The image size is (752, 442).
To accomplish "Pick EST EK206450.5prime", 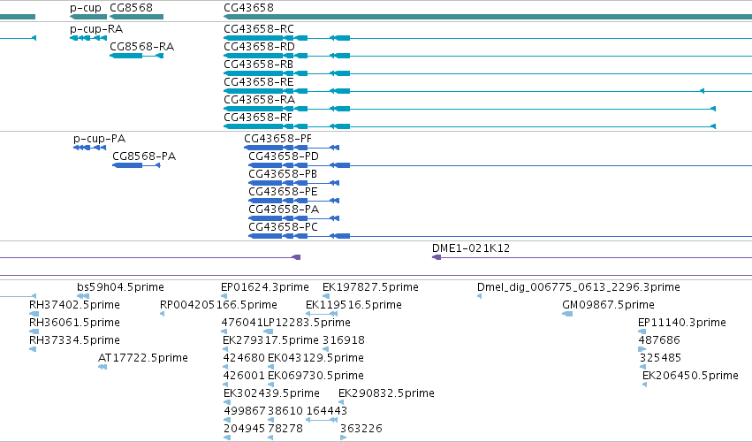I will tap(690, 376).
